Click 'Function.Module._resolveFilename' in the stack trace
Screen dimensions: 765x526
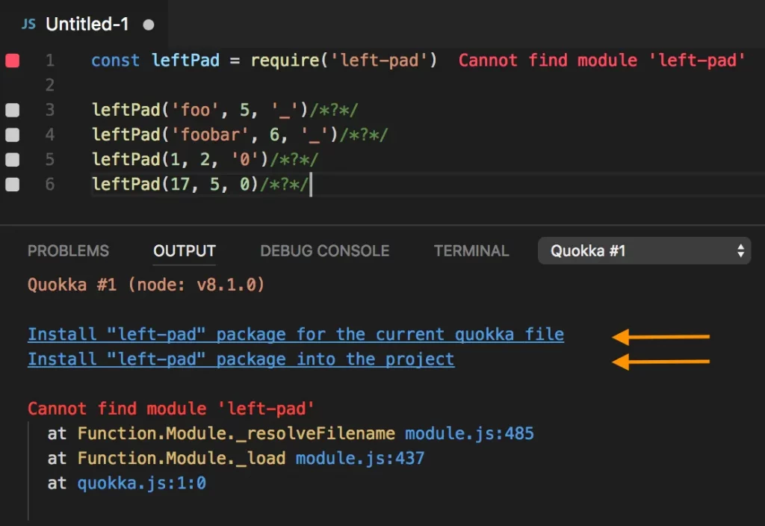point(236,434)
